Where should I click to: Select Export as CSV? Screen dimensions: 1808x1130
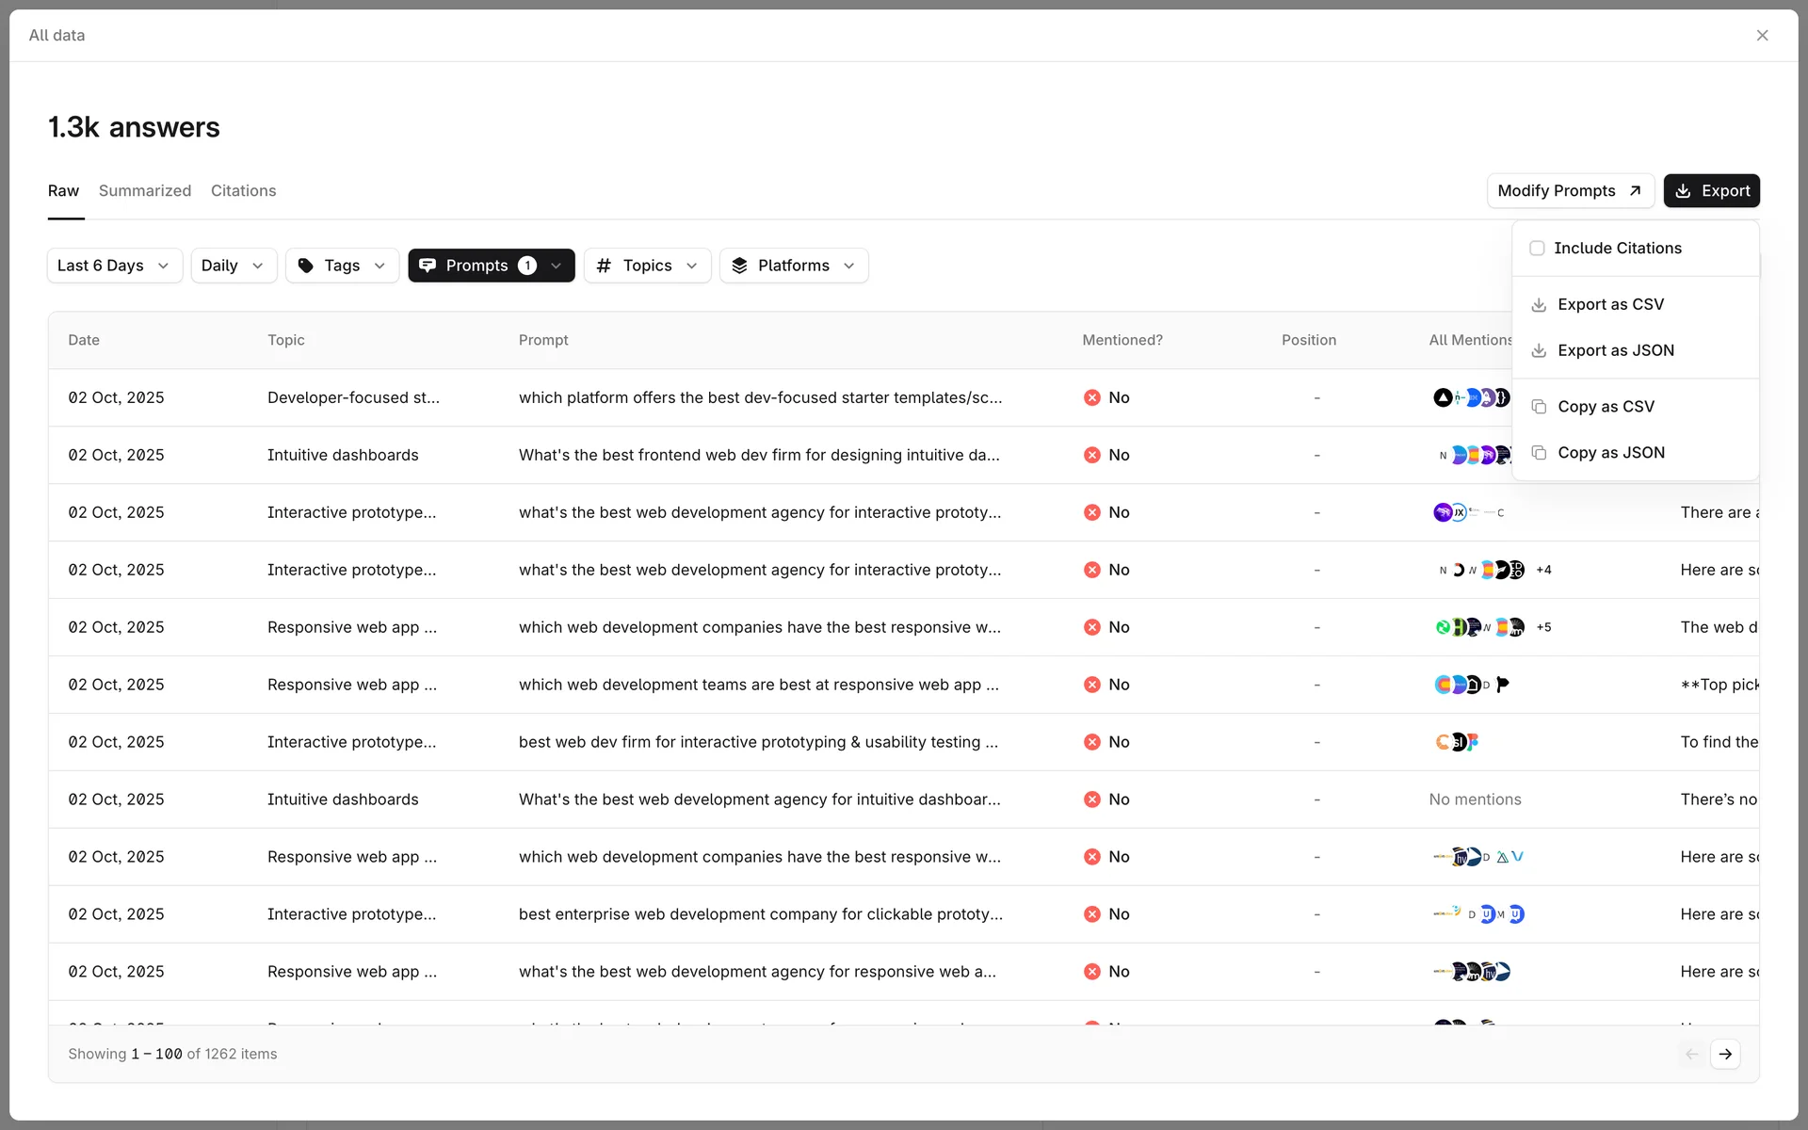(1610, 304)
